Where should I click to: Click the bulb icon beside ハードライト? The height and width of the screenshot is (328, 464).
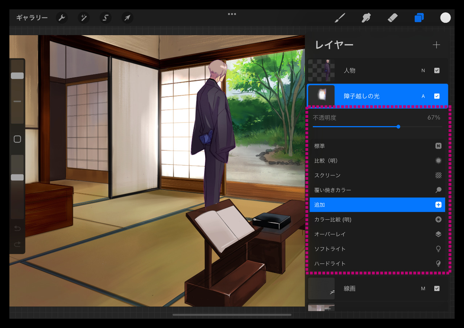(438, 263)
